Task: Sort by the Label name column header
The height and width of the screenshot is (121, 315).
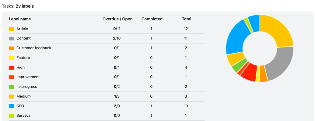Action: point(20,19)
